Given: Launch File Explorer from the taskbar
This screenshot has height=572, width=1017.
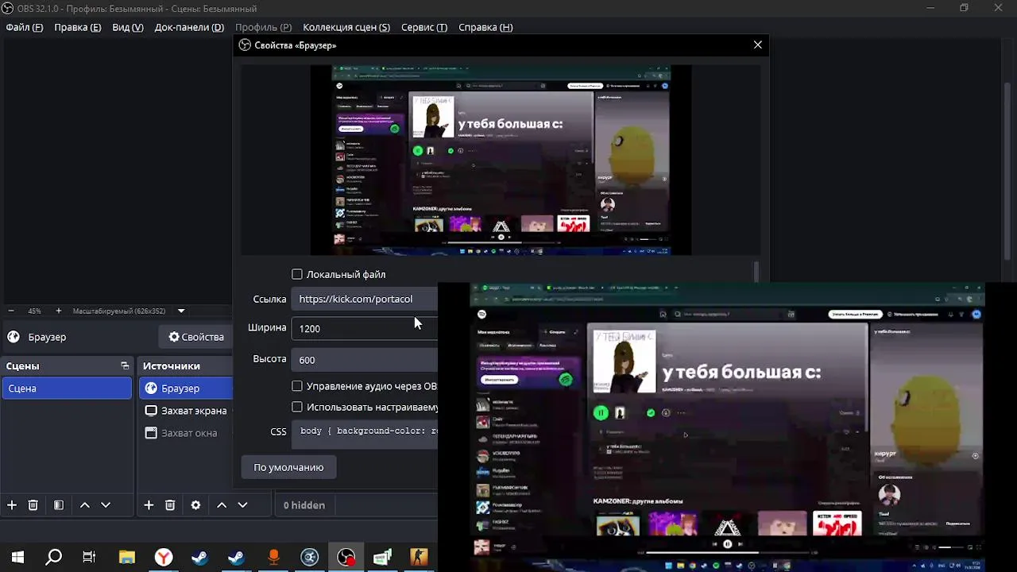Looking at the screenshot, I should pyautogui.click(x=127, y=558).
